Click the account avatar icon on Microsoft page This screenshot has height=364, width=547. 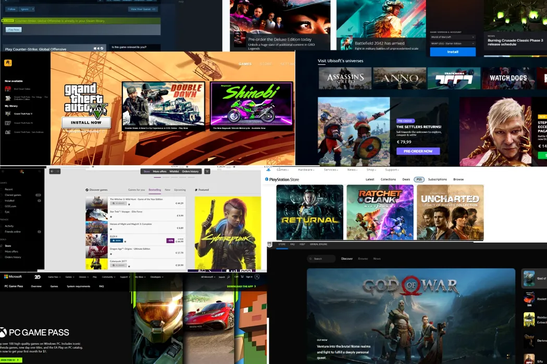pyautogui.click(x=257, y=277)
